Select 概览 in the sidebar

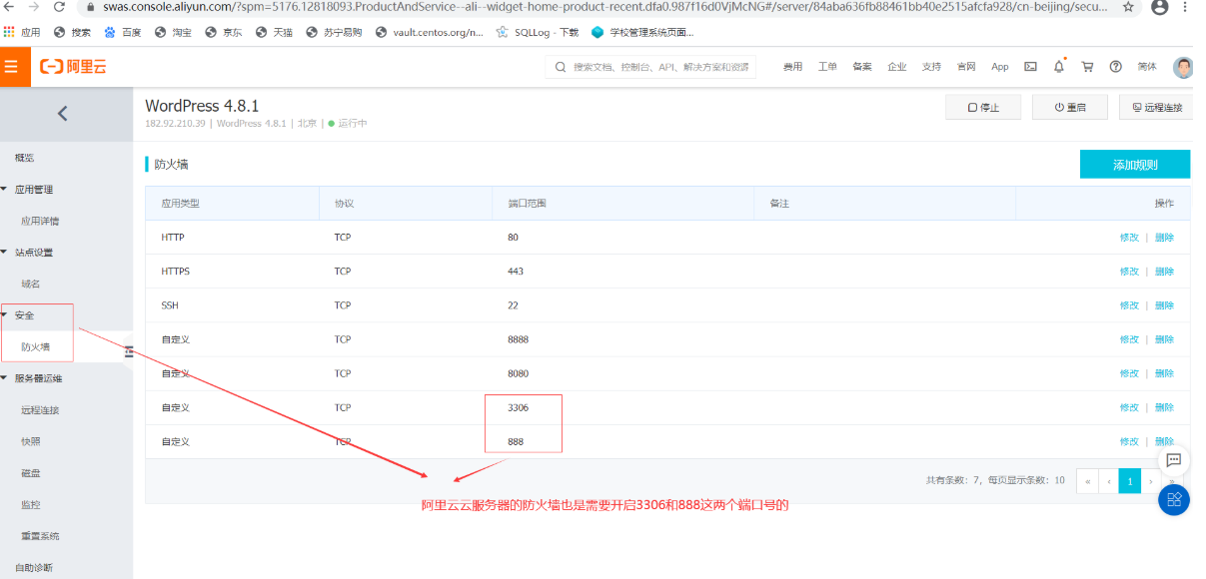pos(24,158)
